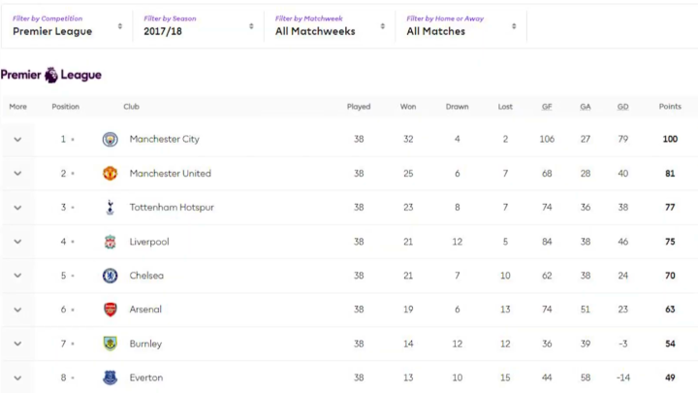Click the Chelsea club badge
The image size is (698, 393).
(x=110, y=276)
